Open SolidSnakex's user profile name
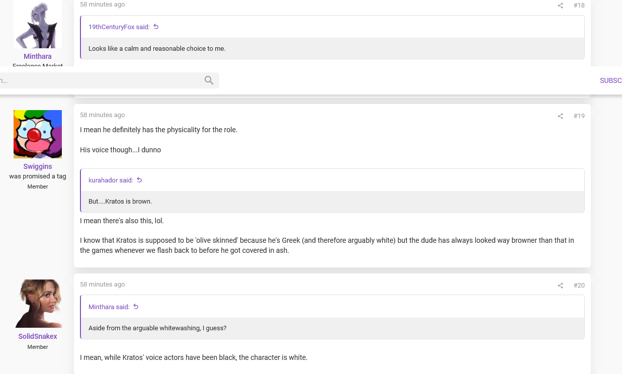Image resolution: width=622 pixels, height=374 pixels. [38, 336]
